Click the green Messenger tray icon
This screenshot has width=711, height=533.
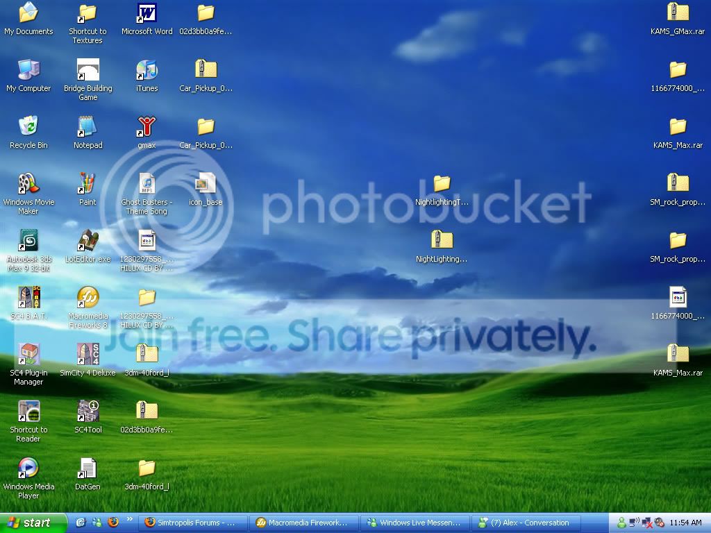(x=621, y=523)
